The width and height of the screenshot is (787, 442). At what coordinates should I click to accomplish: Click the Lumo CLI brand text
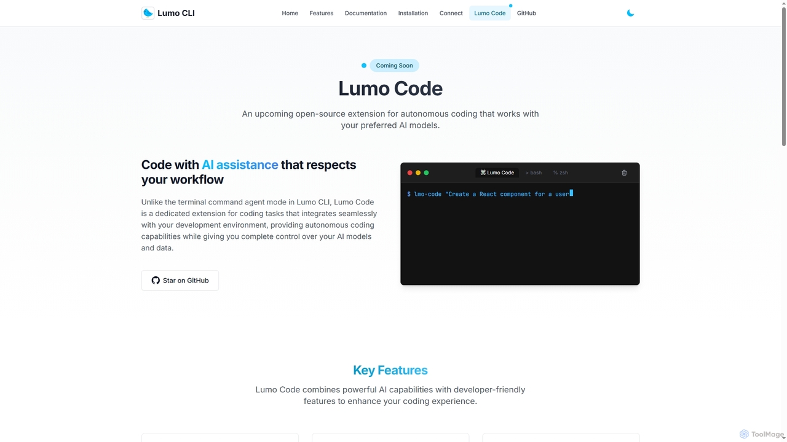coord(176,13)
